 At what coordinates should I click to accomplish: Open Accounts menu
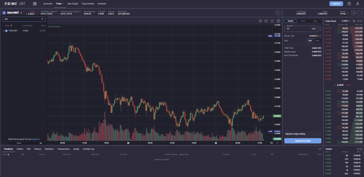[x=48, y=4]
